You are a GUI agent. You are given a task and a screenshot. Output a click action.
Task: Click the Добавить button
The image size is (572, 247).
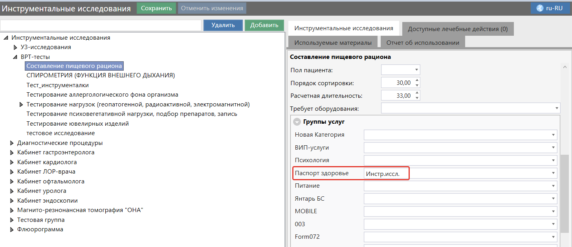click(264, 25)
